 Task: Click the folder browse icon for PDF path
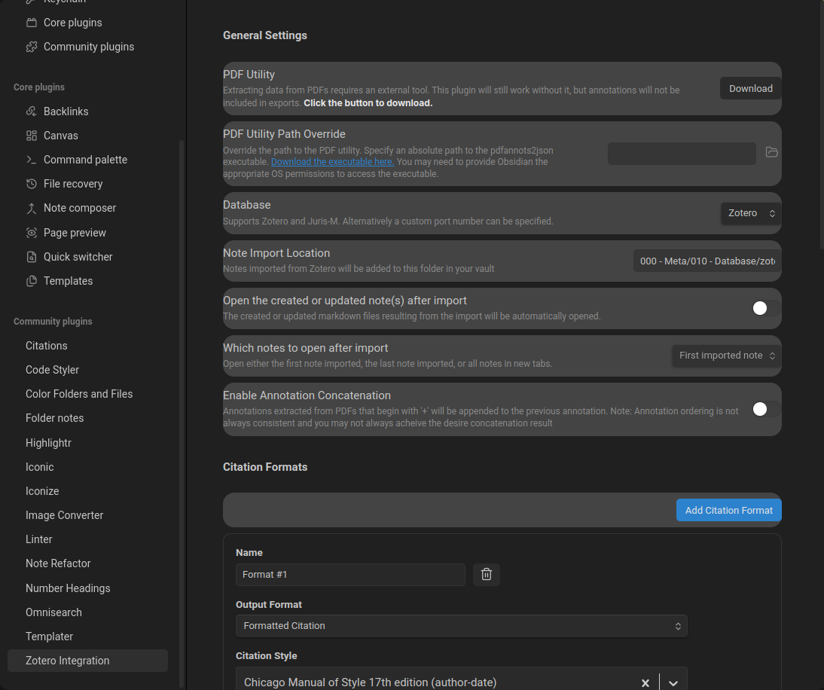click(771, 152)
